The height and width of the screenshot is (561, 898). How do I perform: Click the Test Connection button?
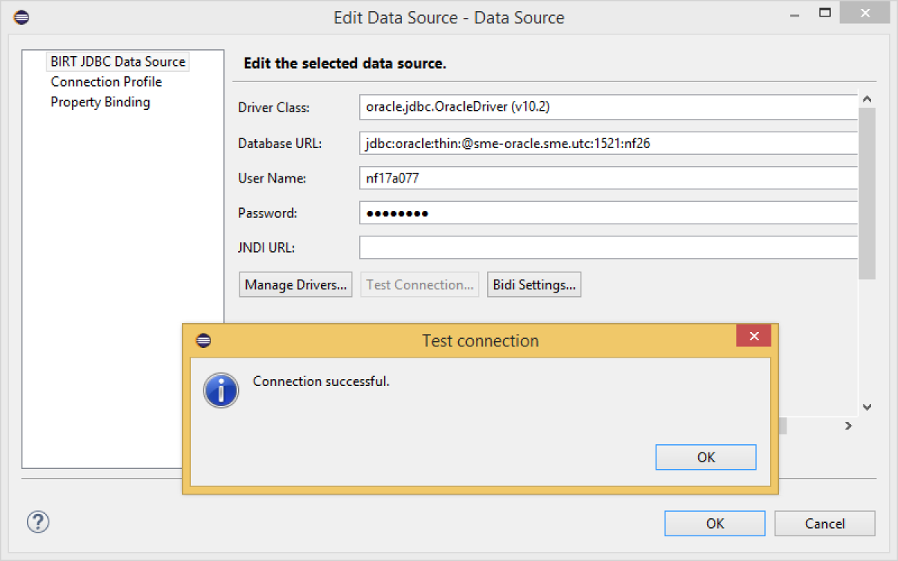click(x=420, y=284)
